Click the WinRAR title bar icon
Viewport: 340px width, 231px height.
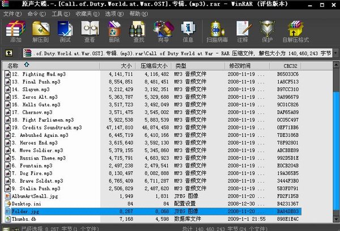(5, 4)
